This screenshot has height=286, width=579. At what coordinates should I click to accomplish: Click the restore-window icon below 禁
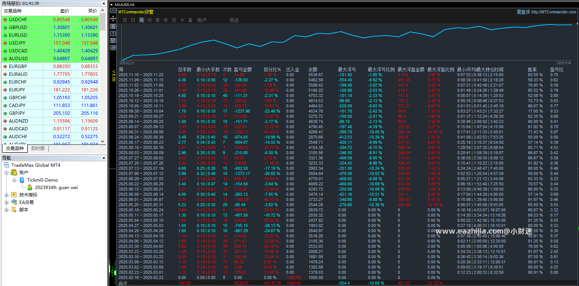click(113, 47)
